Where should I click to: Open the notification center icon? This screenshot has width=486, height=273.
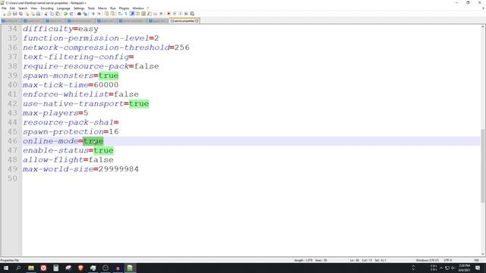(x=478, y=268)
